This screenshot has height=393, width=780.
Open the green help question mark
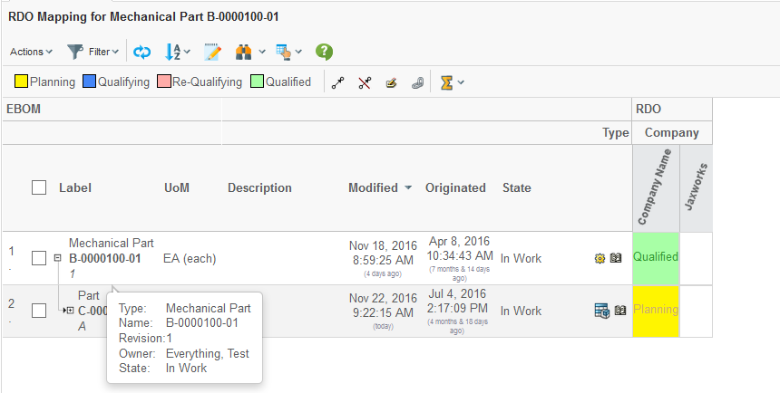point(324,52)
